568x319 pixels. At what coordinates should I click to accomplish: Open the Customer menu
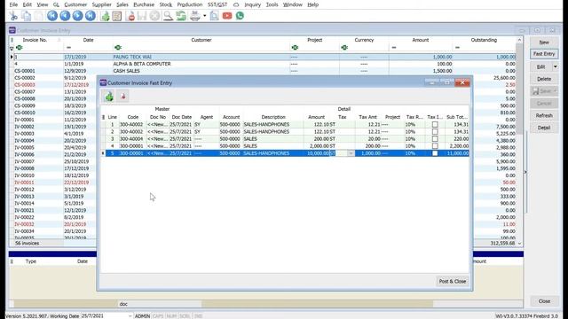tap(75, 4)
